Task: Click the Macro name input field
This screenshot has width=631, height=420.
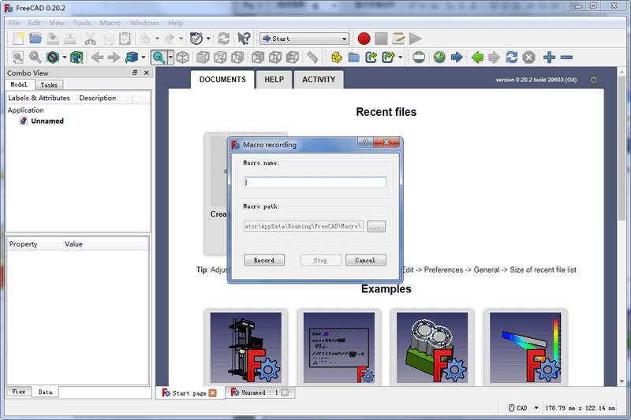Action: pyautogui.click(x=315, y=182)
